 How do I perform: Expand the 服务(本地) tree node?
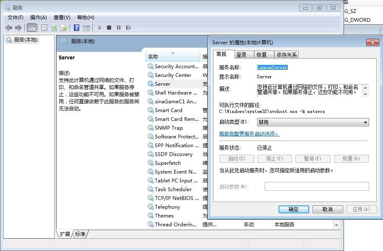[27, 40]
